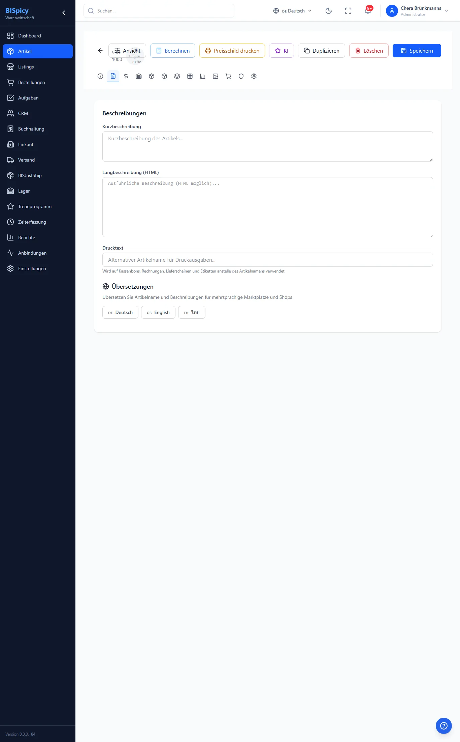Open the info tab icon
Image resolution: width=460 pixels, height=742 pixels.
[100, 76]
